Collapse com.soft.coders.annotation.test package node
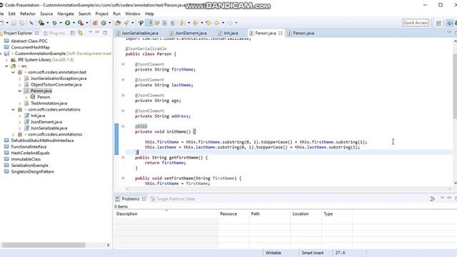The image size is (457, 257). tap(13, 72)
